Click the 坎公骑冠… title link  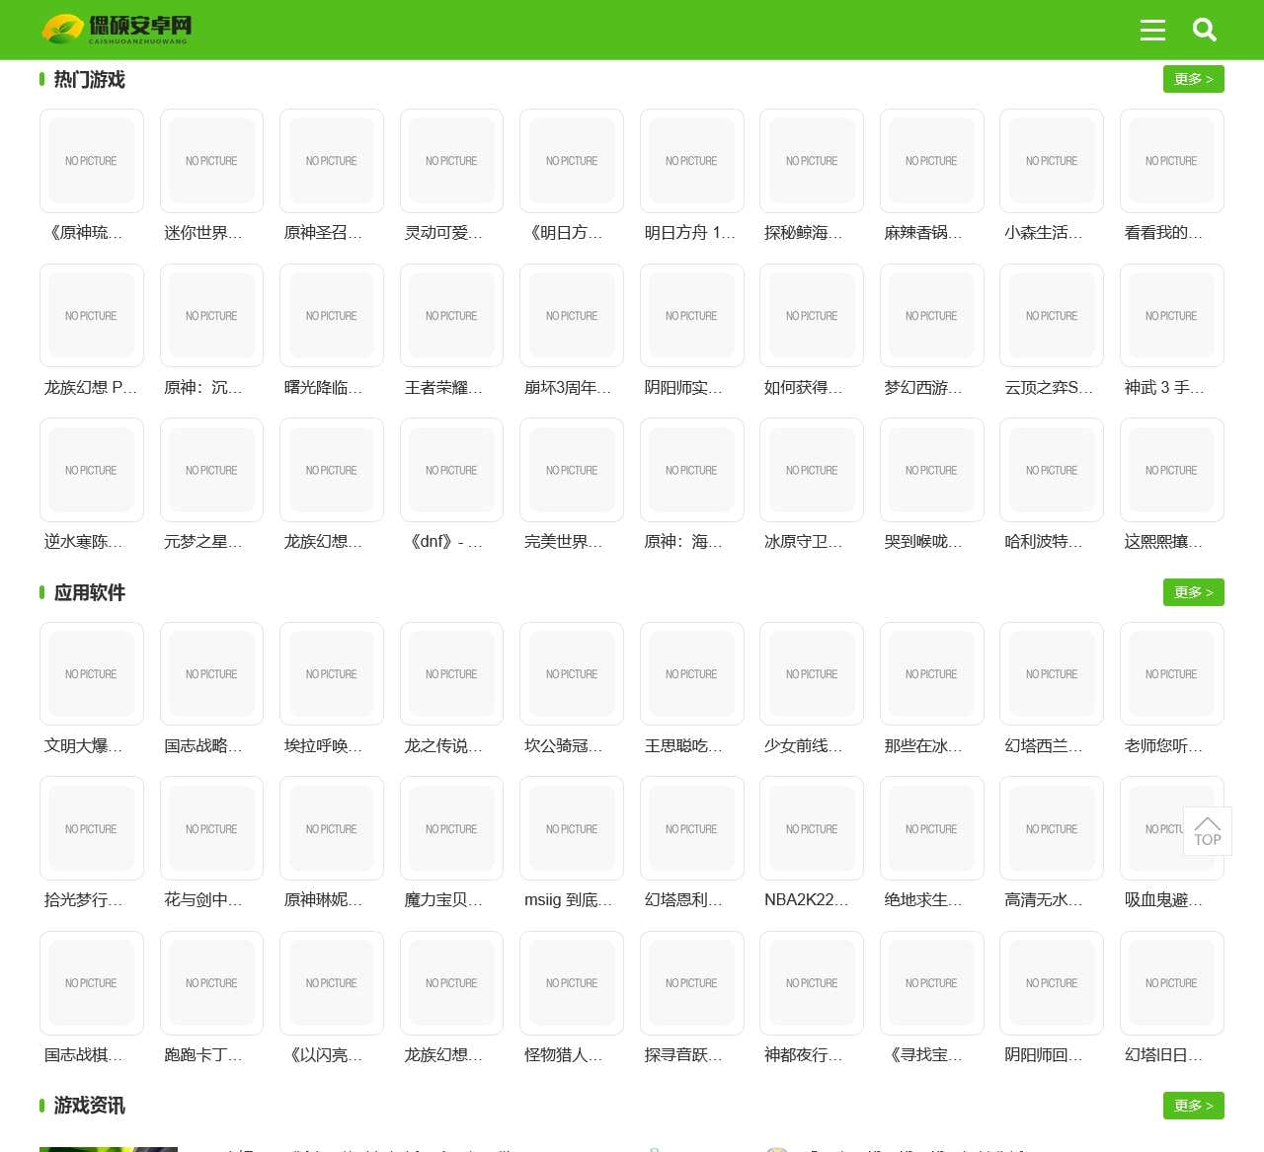564,746
